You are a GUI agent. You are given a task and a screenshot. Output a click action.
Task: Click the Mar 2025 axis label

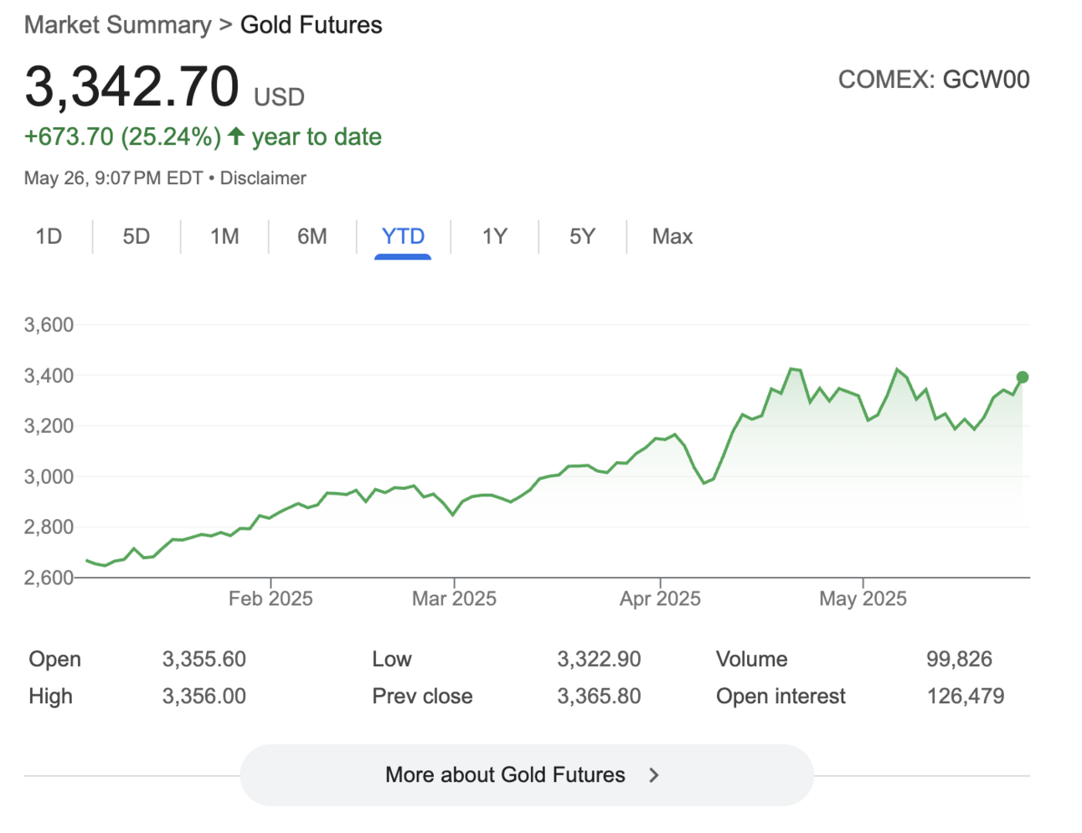click(454, 599)
